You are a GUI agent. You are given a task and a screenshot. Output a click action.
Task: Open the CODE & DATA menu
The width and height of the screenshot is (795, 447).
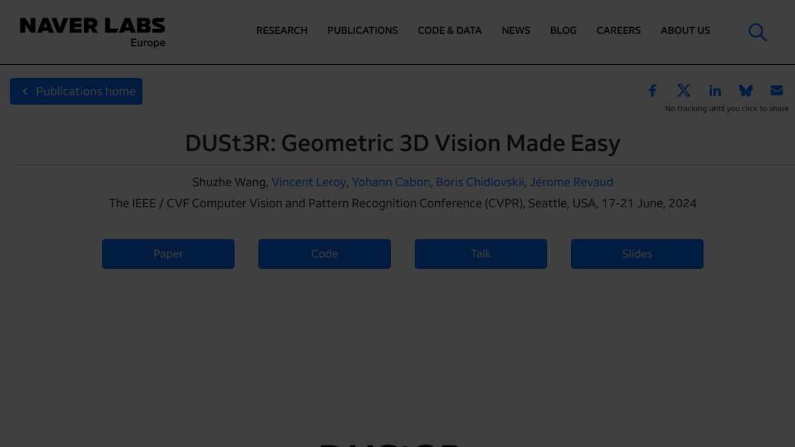(x=450, y=30)
